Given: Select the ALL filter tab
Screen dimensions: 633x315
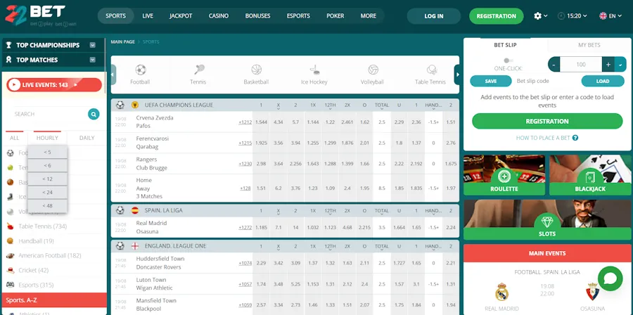Looking at the screenshot, I should click(x=15, y=138).
